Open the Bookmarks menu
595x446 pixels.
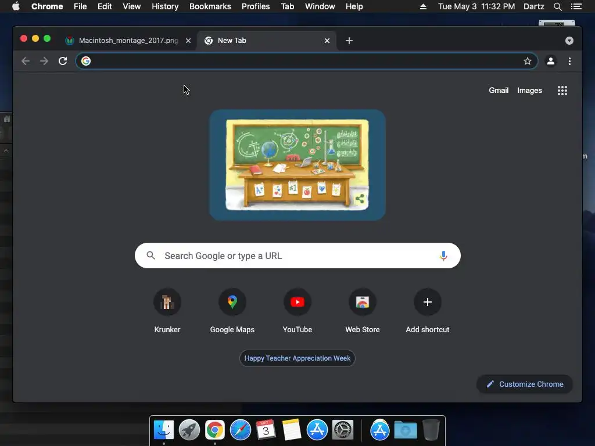(210, 6)
